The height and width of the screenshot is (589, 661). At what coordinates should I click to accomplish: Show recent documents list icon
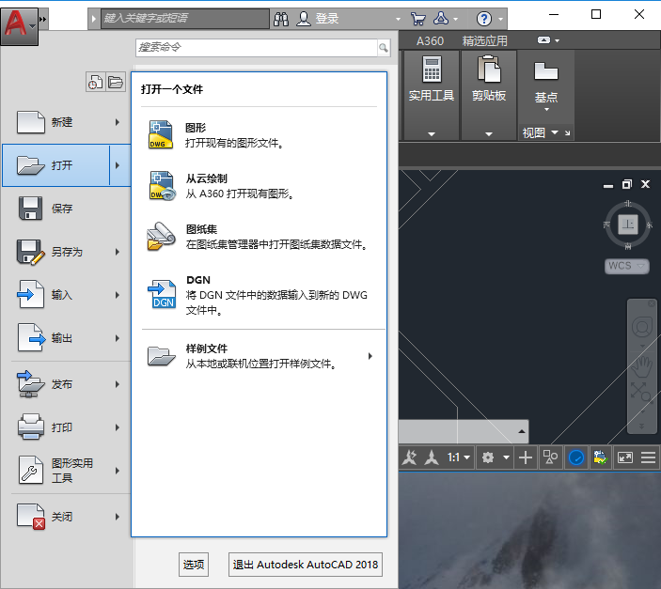[95, 82]
